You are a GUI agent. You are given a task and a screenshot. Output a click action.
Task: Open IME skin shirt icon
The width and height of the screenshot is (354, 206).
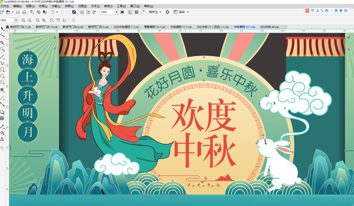tap(341, 11)
